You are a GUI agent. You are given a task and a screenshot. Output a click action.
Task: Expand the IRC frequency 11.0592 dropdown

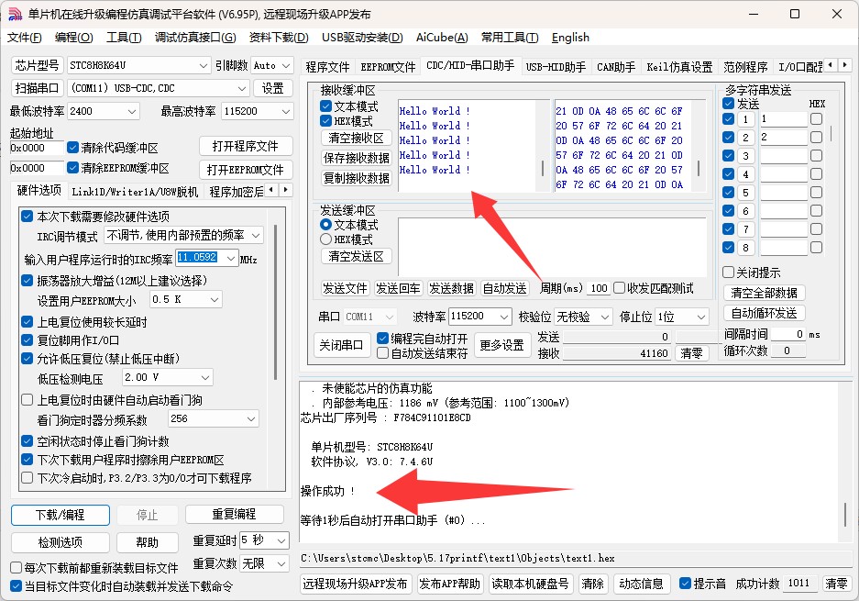pyautogui.click(x=231, y=258)
